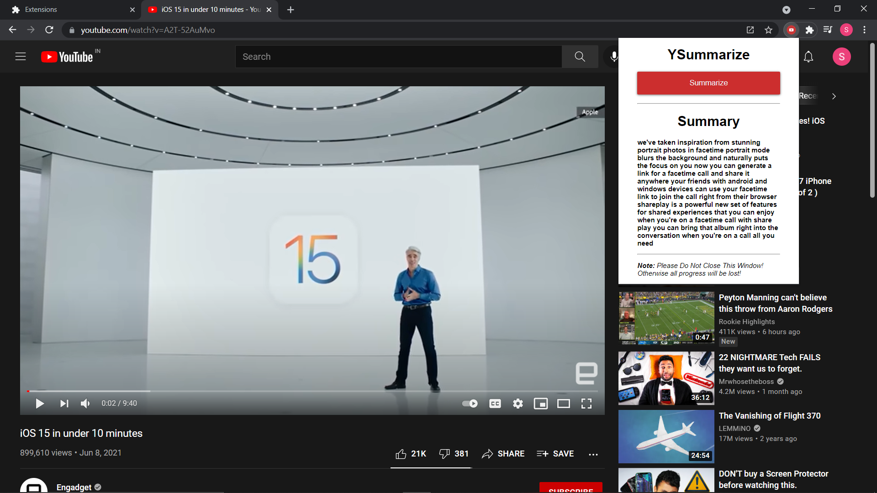Viewport: 877px width, 493px height.
Task: Enter full screen video mode
Action: click(586, 404)
